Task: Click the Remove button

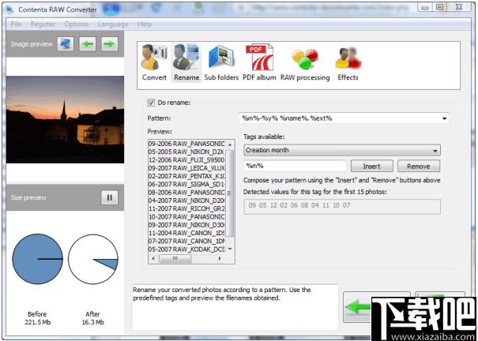Action: click(419, 167)
